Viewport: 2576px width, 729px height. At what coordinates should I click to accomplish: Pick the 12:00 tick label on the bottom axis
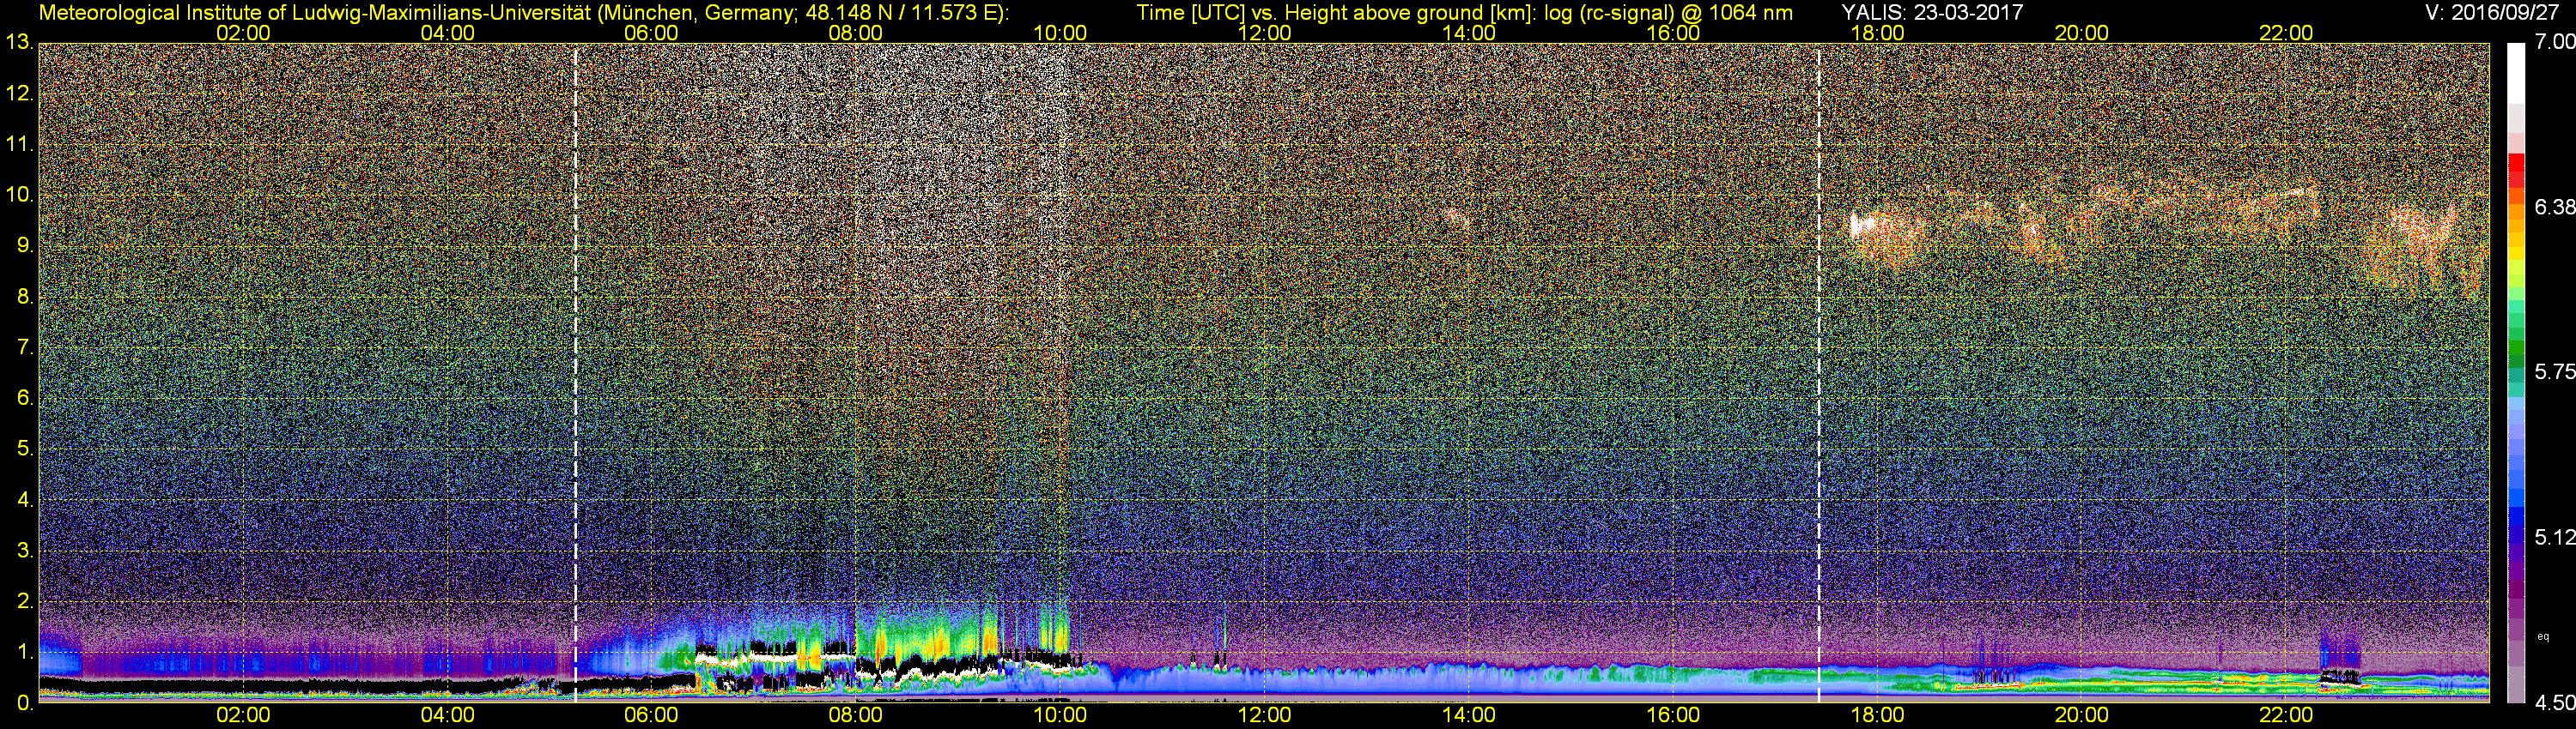1265,716
